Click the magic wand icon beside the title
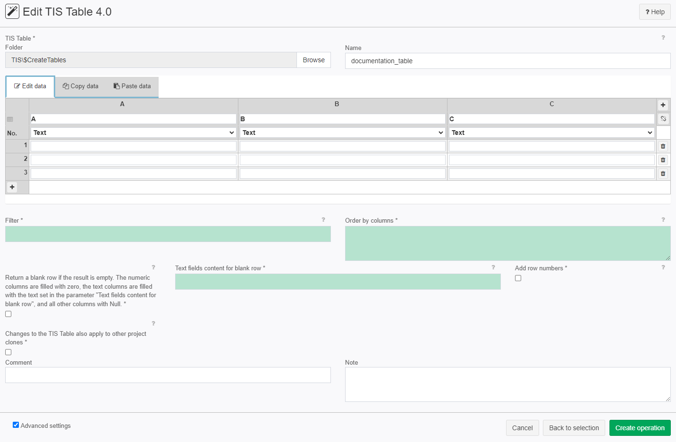 pos(12,11)
